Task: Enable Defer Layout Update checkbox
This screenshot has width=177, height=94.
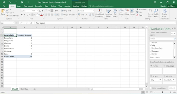Action: tap(151, 88)
